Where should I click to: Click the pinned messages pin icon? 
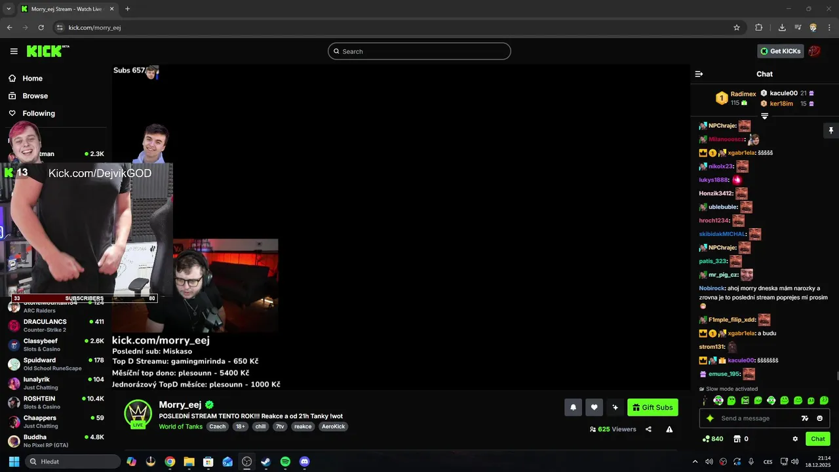coord(830,130)
